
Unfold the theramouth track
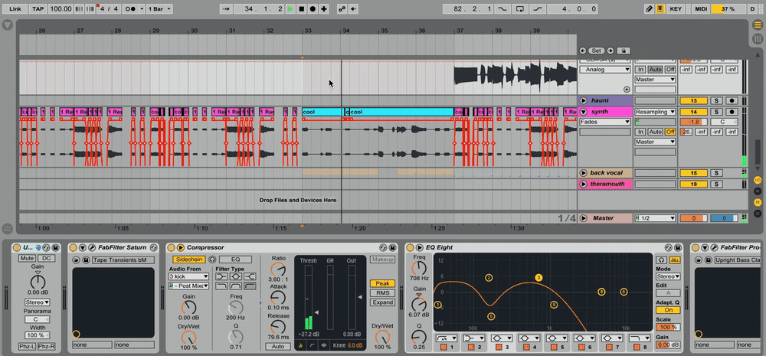coord(583,184)
